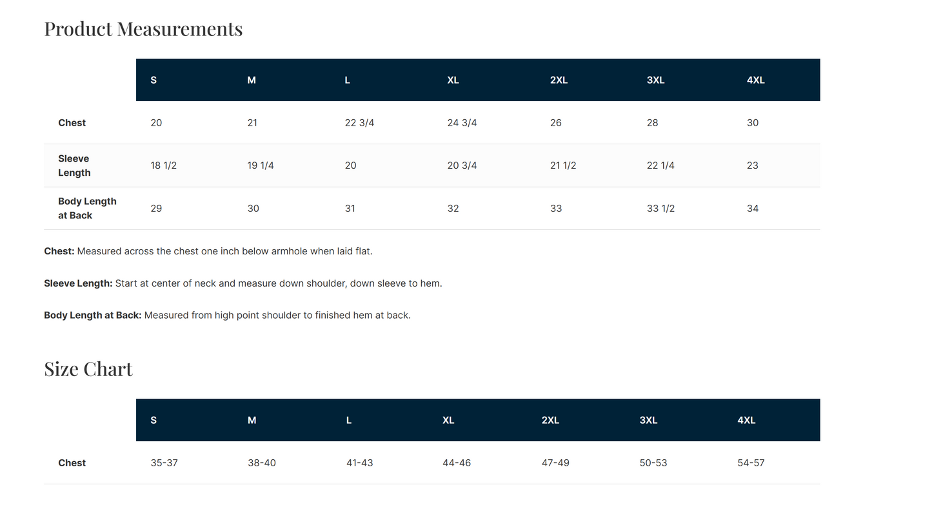Image resolution: width=932 pixels, height=521 pixels.
Task: Click the chest value 22 3/4
Action: coord(359,123)
